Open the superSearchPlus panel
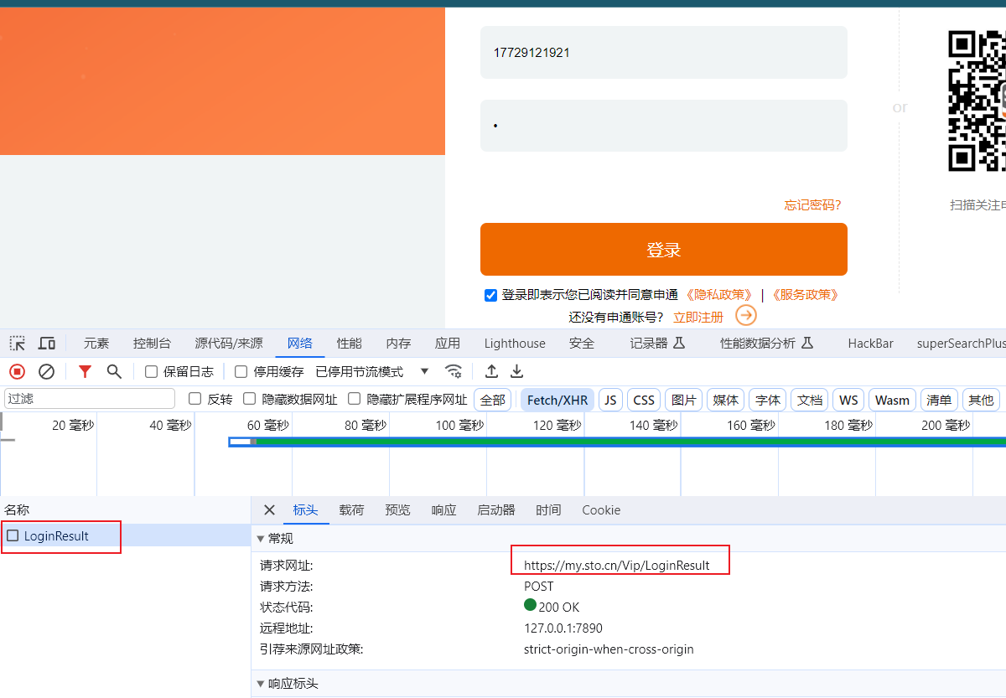 tap(961, 343)
